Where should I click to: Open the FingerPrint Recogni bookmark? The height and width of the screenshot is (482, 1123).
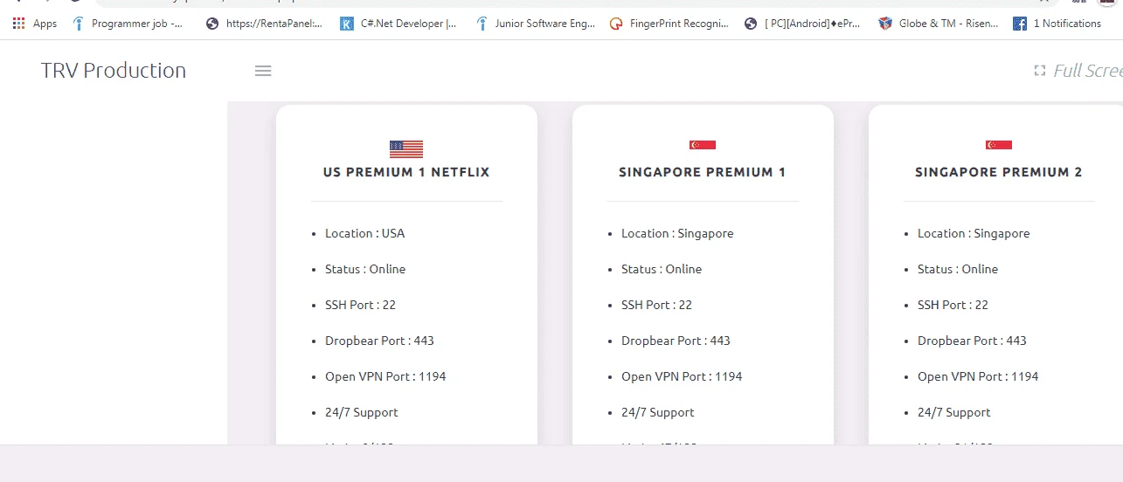coord(669,24)
